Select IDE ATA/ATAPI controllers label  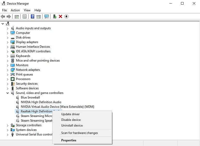click(x=33, y=51)
